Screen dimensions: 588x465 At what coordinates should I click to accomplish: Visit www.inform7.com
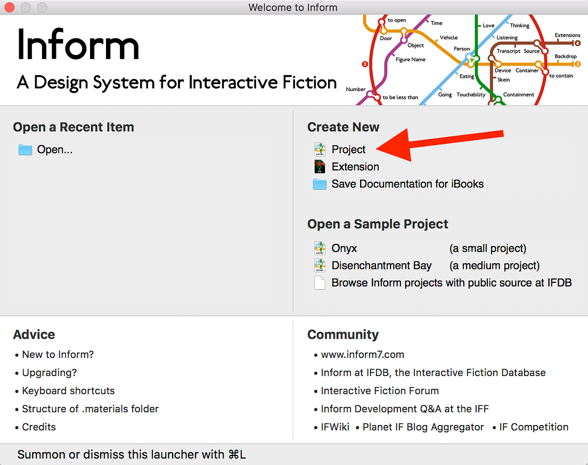363,354
